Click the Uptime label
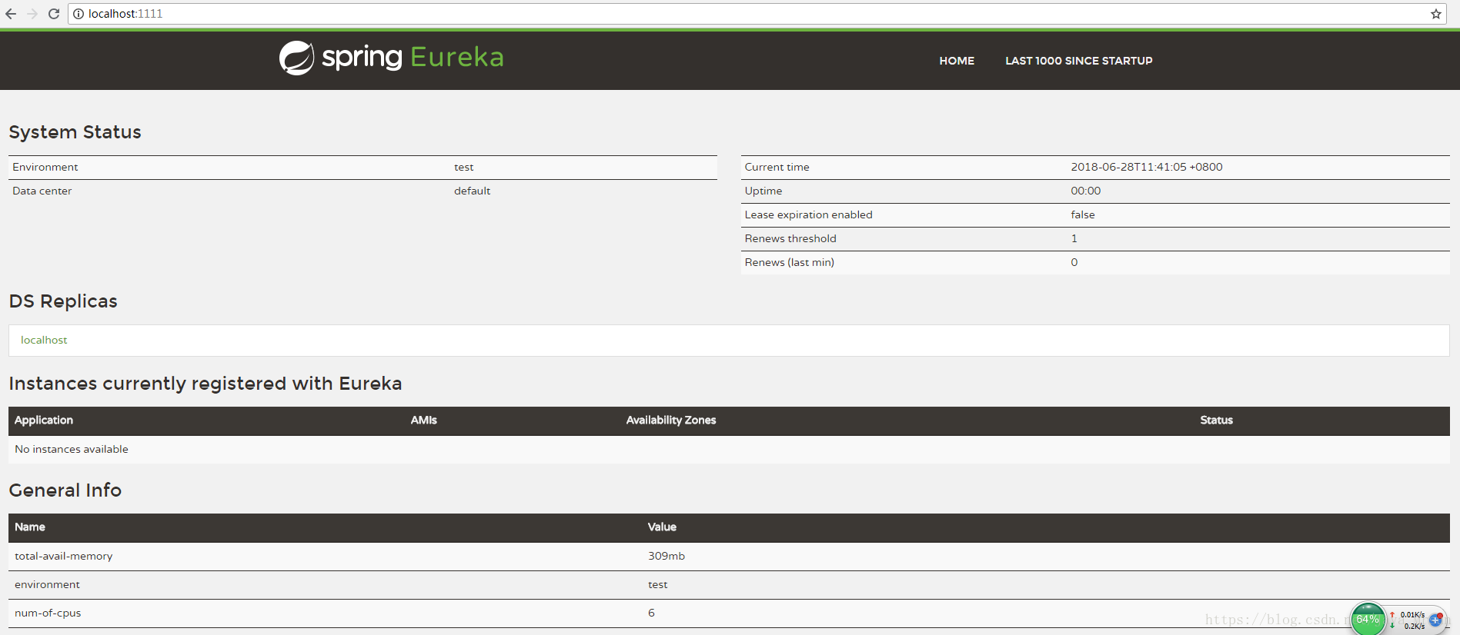The height and width of the screenshot is (635, 1460). coord(763,191)
